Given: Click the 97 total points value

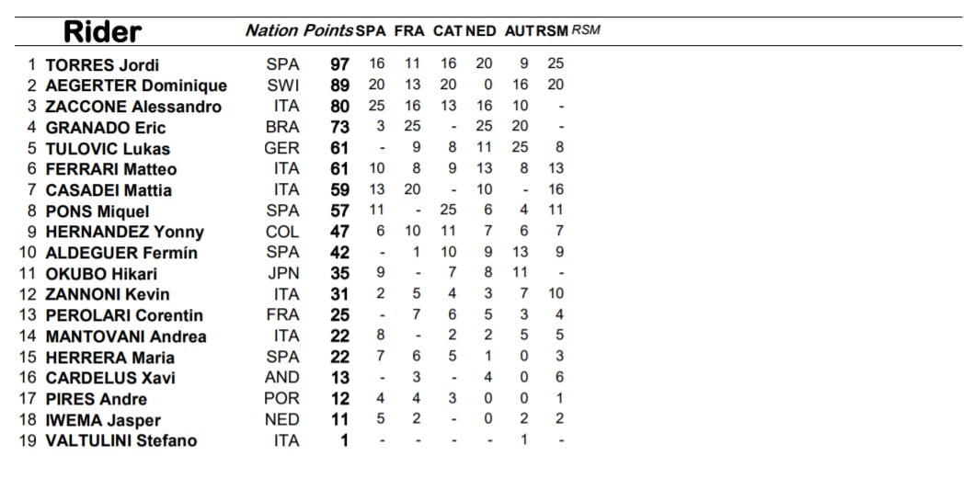Looking at the screenshot, I should (339, 64).
